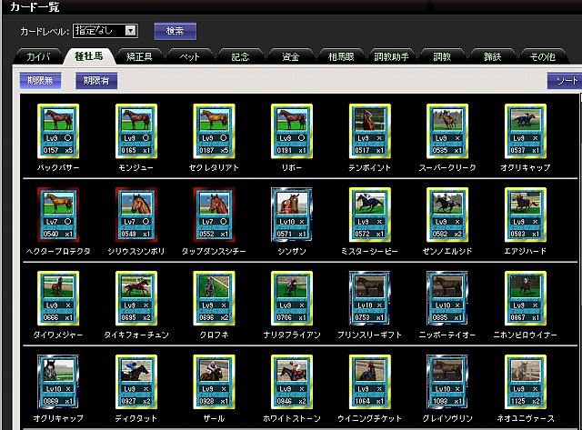Select the モンジュー stallion card
Image resolution: width=582 pixels, height=430 pixels.
click(136, 131)
